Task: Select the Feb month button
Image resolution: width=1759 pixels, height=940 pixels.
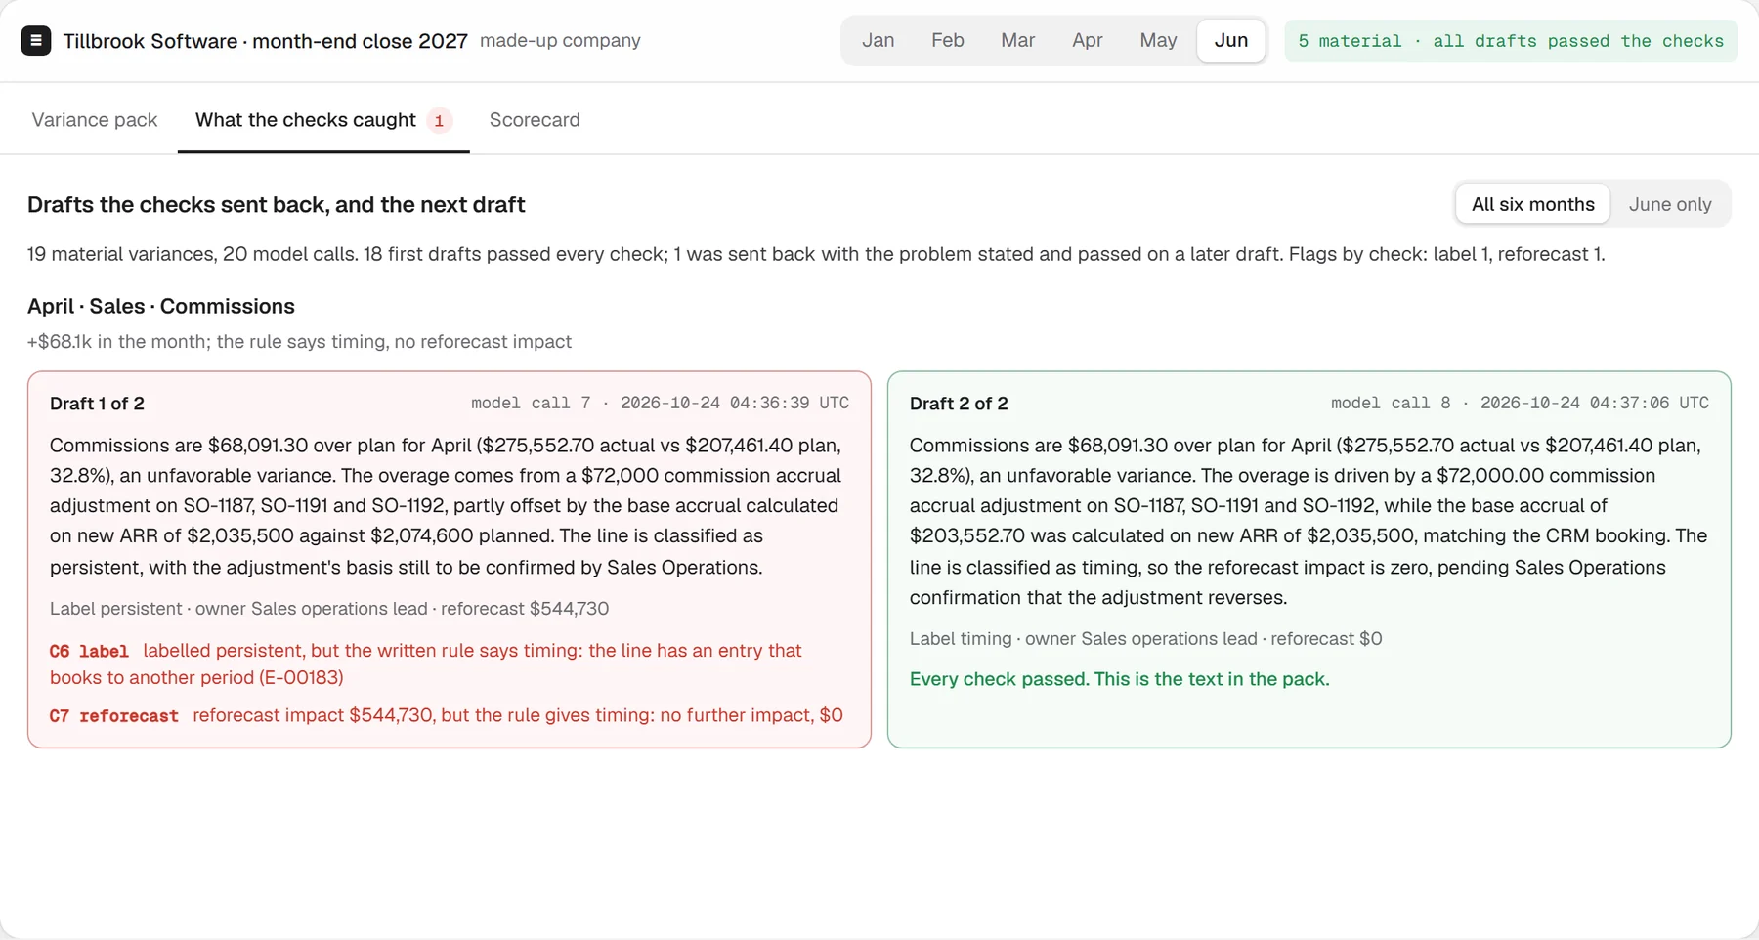Action: click(947, 41)
